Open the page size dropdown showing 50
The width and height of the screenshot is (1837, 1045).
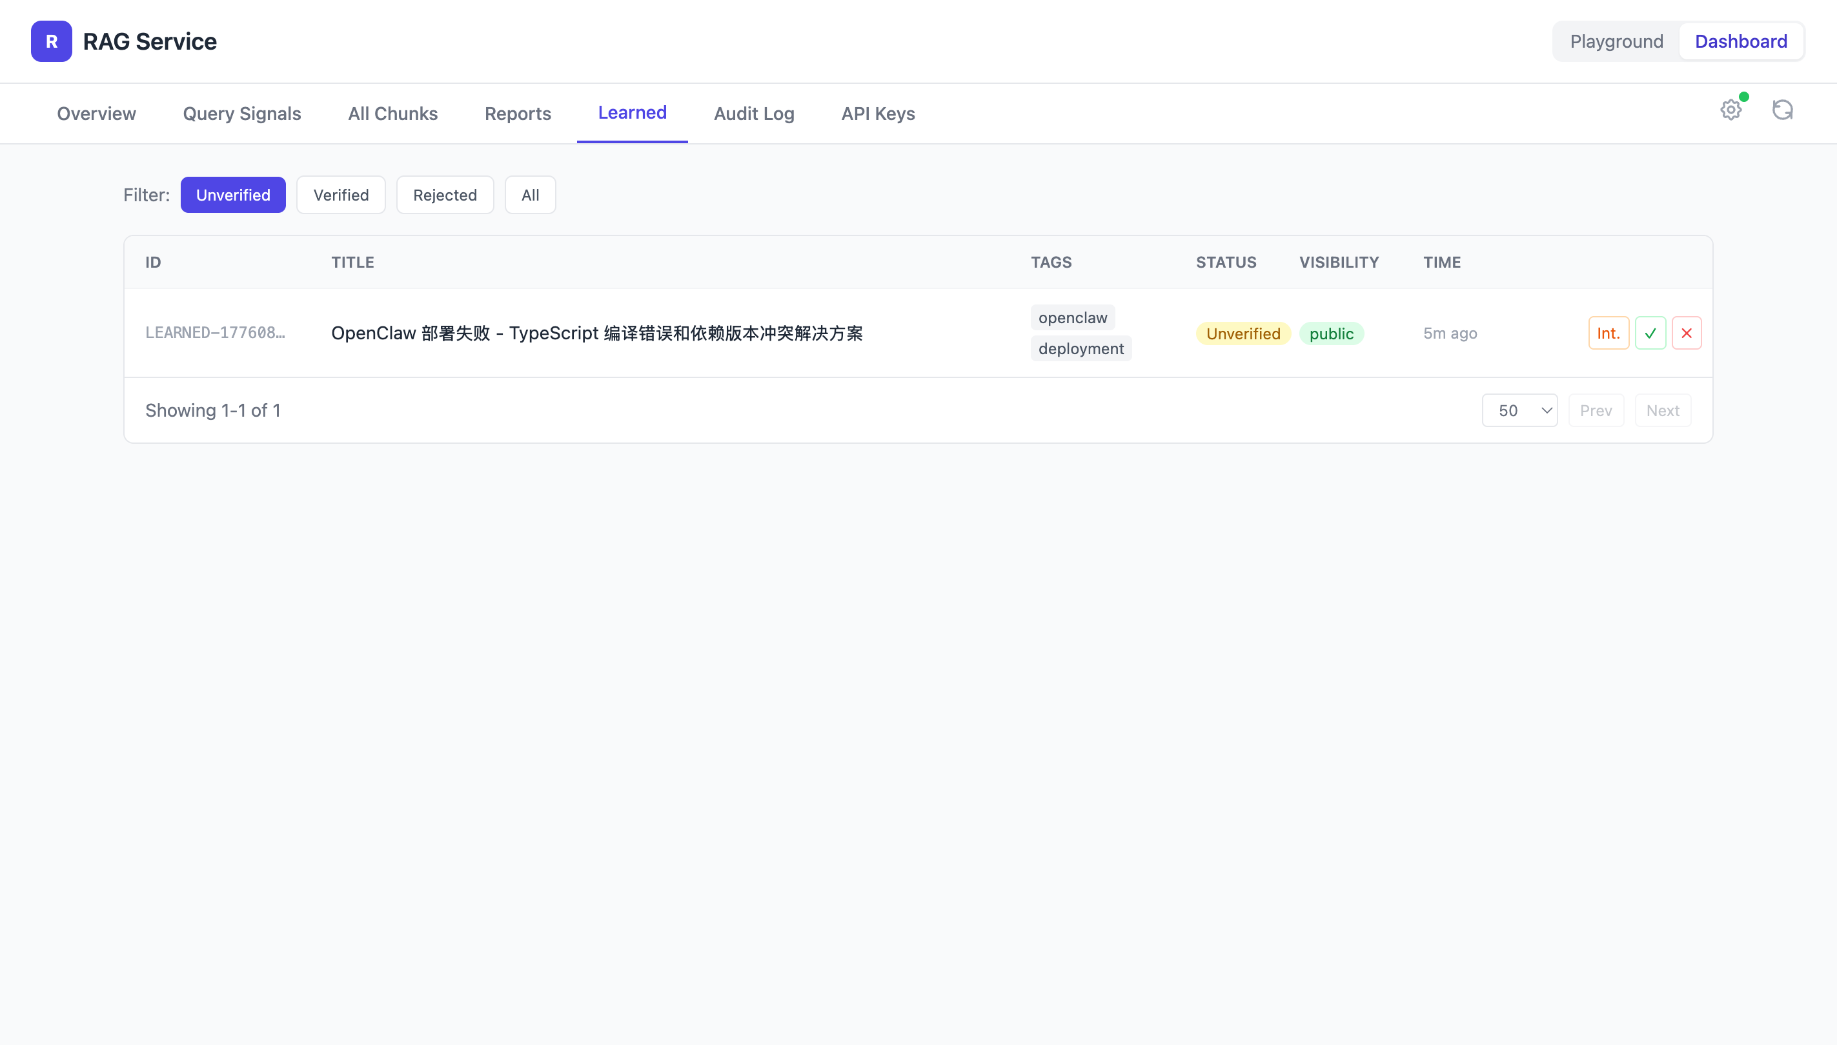coord(1519,410)
